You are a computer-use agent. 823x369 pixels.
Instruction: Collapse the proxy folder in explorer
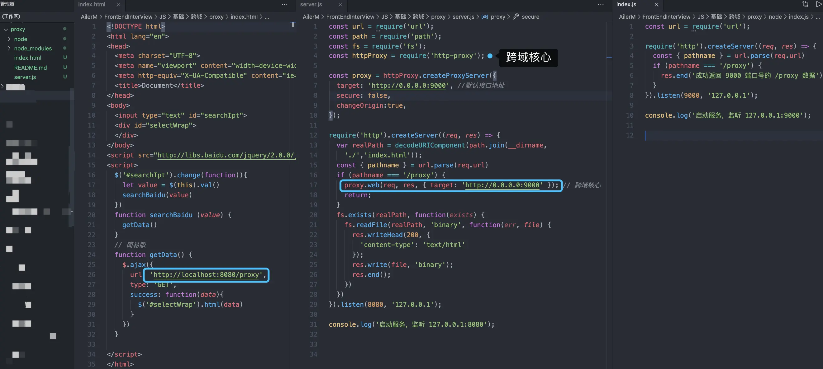pos(6,29)
